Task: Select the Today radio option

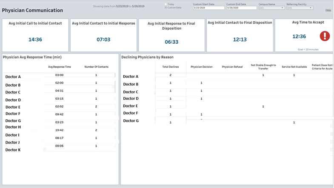Action: pyautogui.click(x=166, y=4)
